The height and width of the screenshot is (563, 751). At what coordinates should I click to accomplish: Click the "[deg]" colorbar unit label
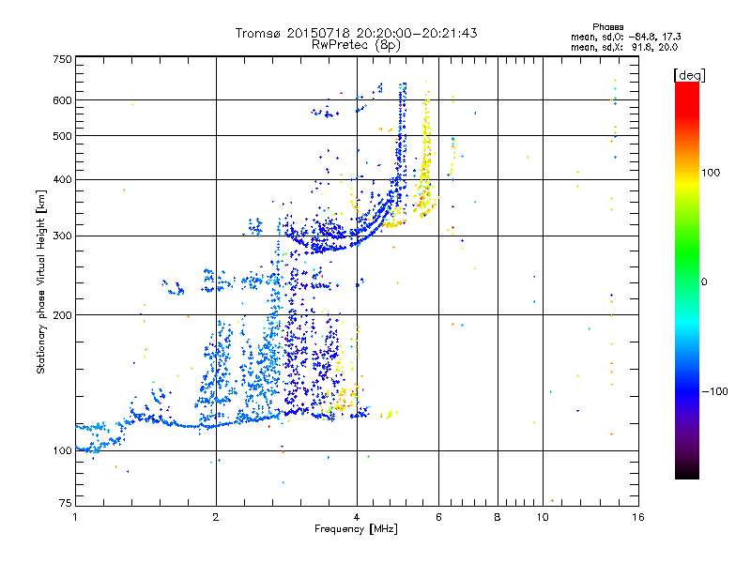[689, 75]
